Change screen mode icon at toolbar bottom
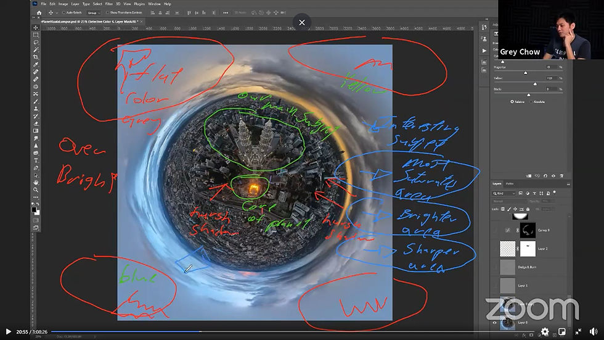The width and height of the screenshot is (604, 340). click(36, 228)
